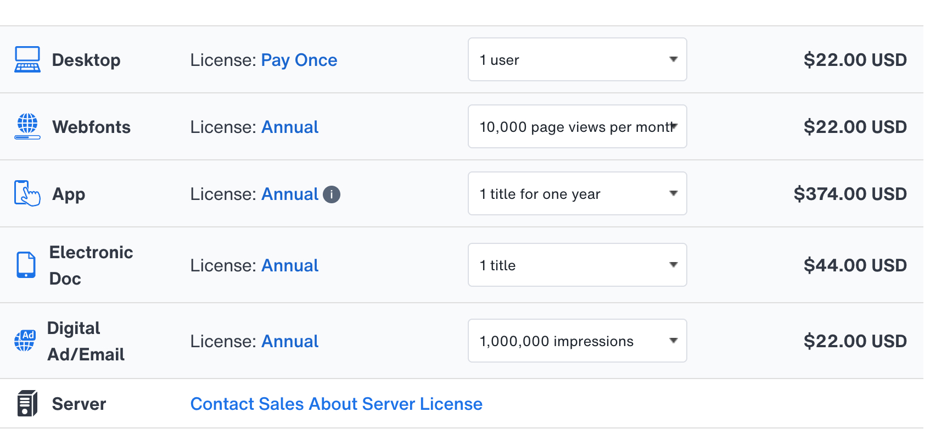Open the Desktop '1 user' dropdown
The width and height of the screenshot is (930, 434).
coord(577,60)
